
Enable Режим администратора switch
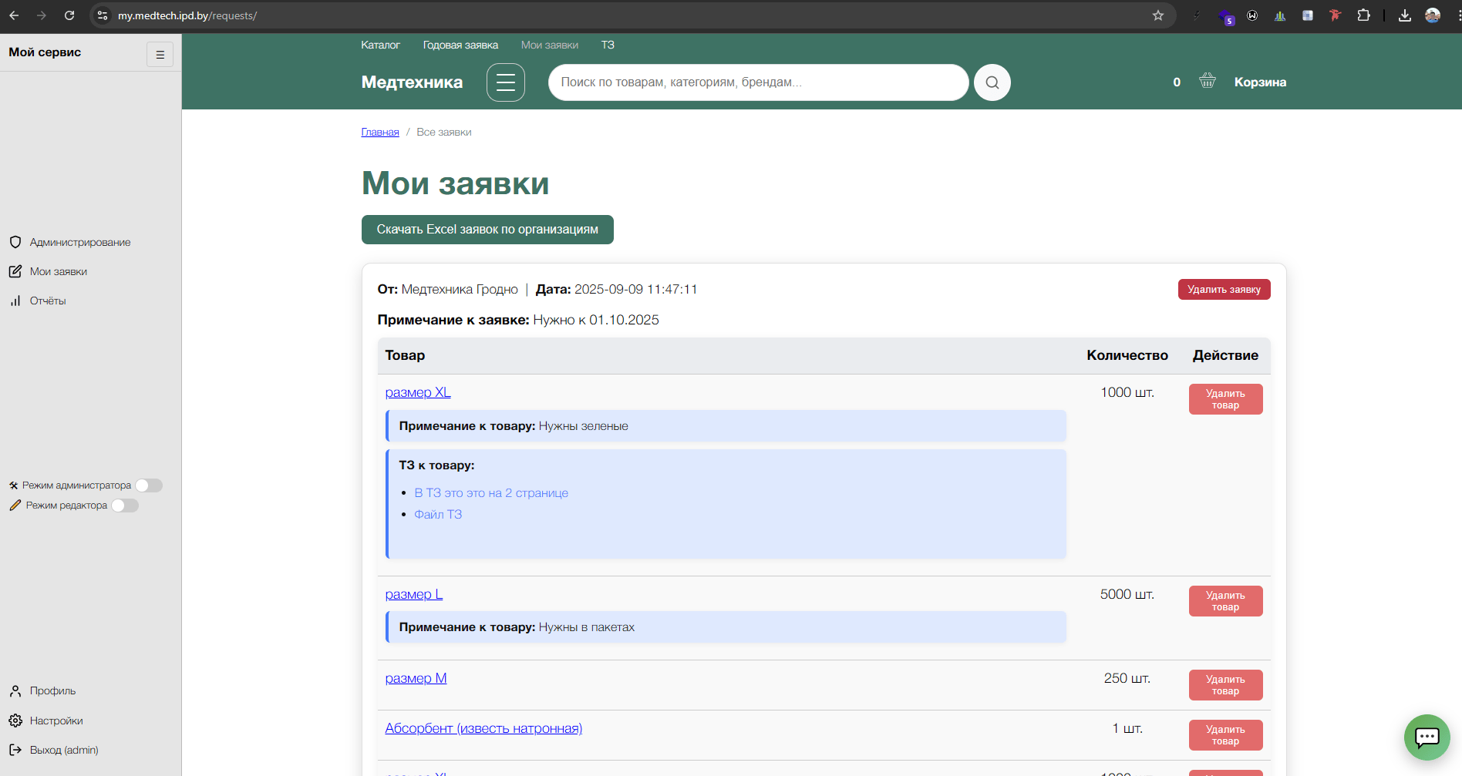[x=149, y=485]
